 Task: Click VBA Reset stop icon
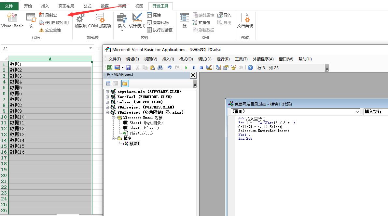tap(201, 68)
